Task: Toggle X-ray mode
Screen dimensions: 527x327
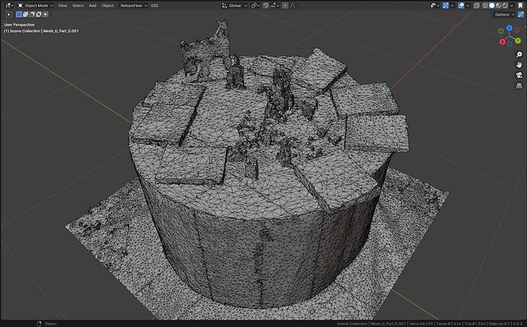Action: [477, 5]
